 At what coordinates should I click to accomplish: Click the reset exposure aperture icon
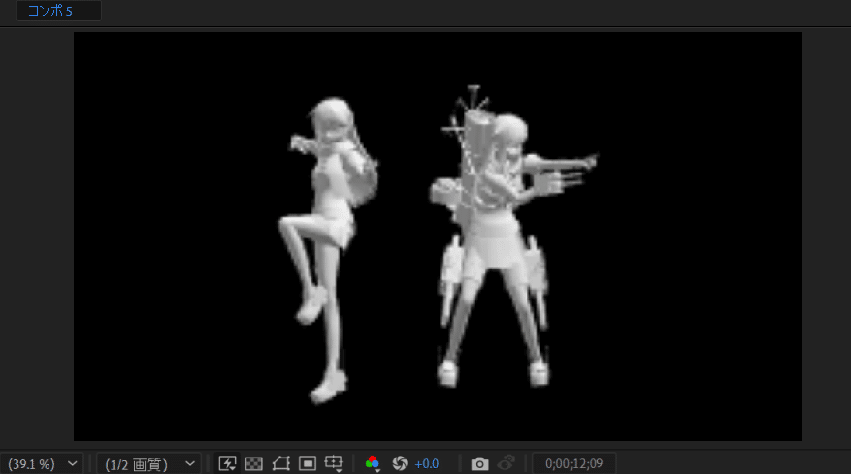[400, 463]
